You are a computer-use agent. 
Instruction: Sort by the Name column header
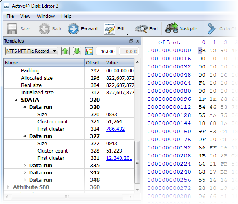tap(44, 63)
